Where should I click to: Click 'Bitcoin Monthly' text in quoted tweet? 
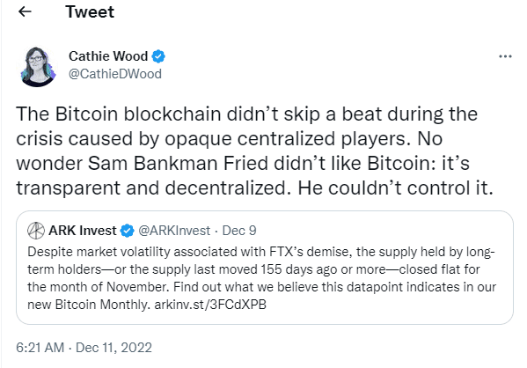101,305
